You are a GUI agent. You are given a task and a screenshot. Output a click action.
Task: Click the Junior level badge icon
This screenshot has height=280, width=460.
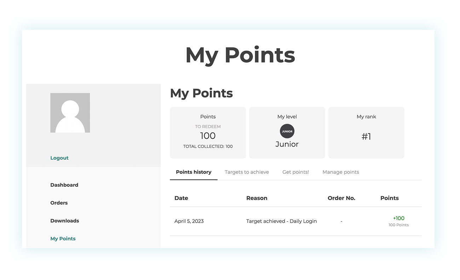(x=287, y=131)
